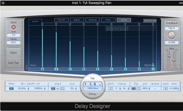Toggle mute circle above tap B
The image size is (183, 111).
tap(56, 24)
